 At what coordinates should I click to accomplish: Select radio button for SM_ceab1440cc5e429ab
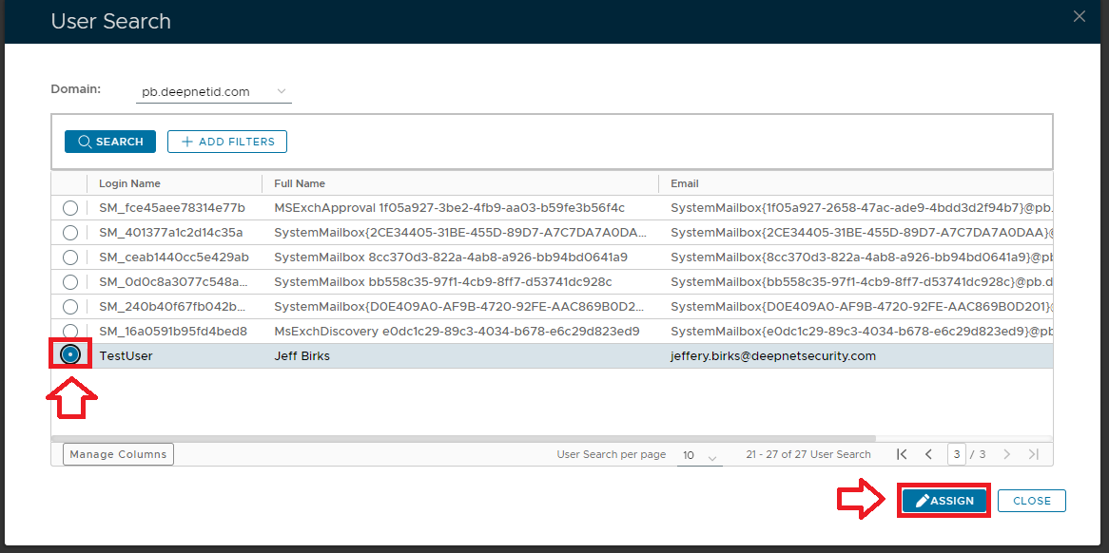click(70, 257)
